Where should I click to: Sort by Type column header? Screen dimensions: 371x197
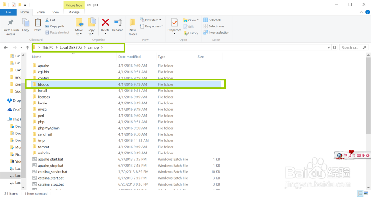pos(162,57)
